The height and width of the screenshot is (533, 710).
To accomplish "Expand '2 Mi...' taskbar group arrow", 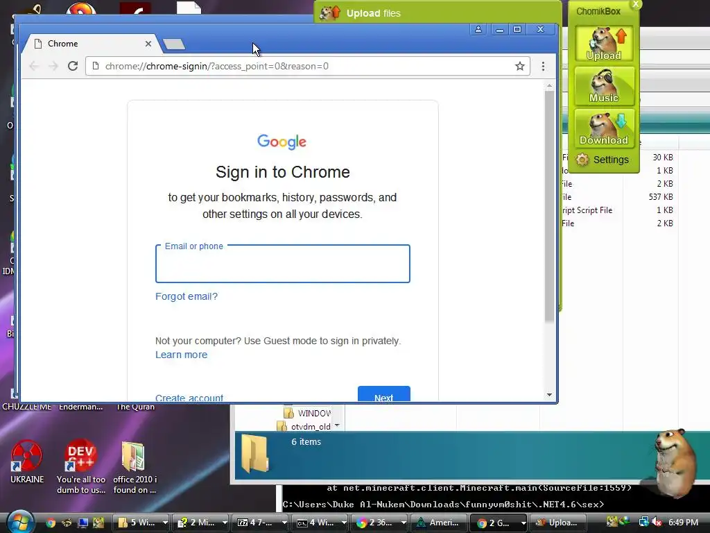I will click(225, 523).
